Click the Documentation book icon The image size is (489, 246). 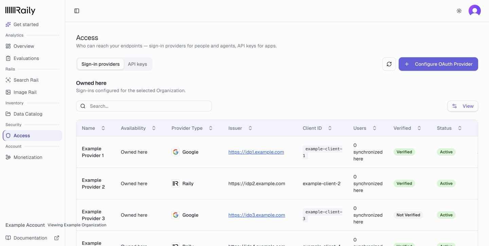click(x=8, y=238)
